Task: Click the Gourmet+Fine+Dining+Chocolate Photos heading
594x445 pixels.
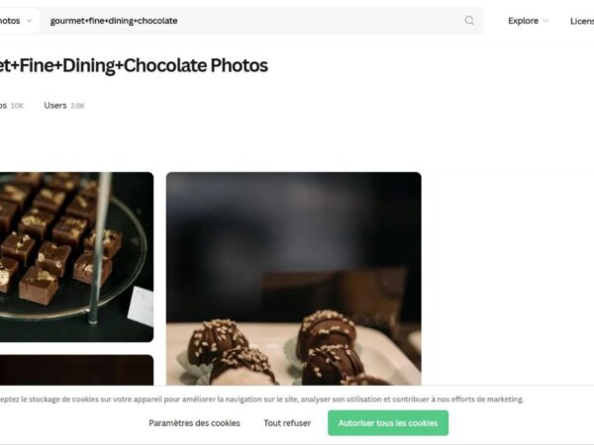Action: click(x=134, y=66)
